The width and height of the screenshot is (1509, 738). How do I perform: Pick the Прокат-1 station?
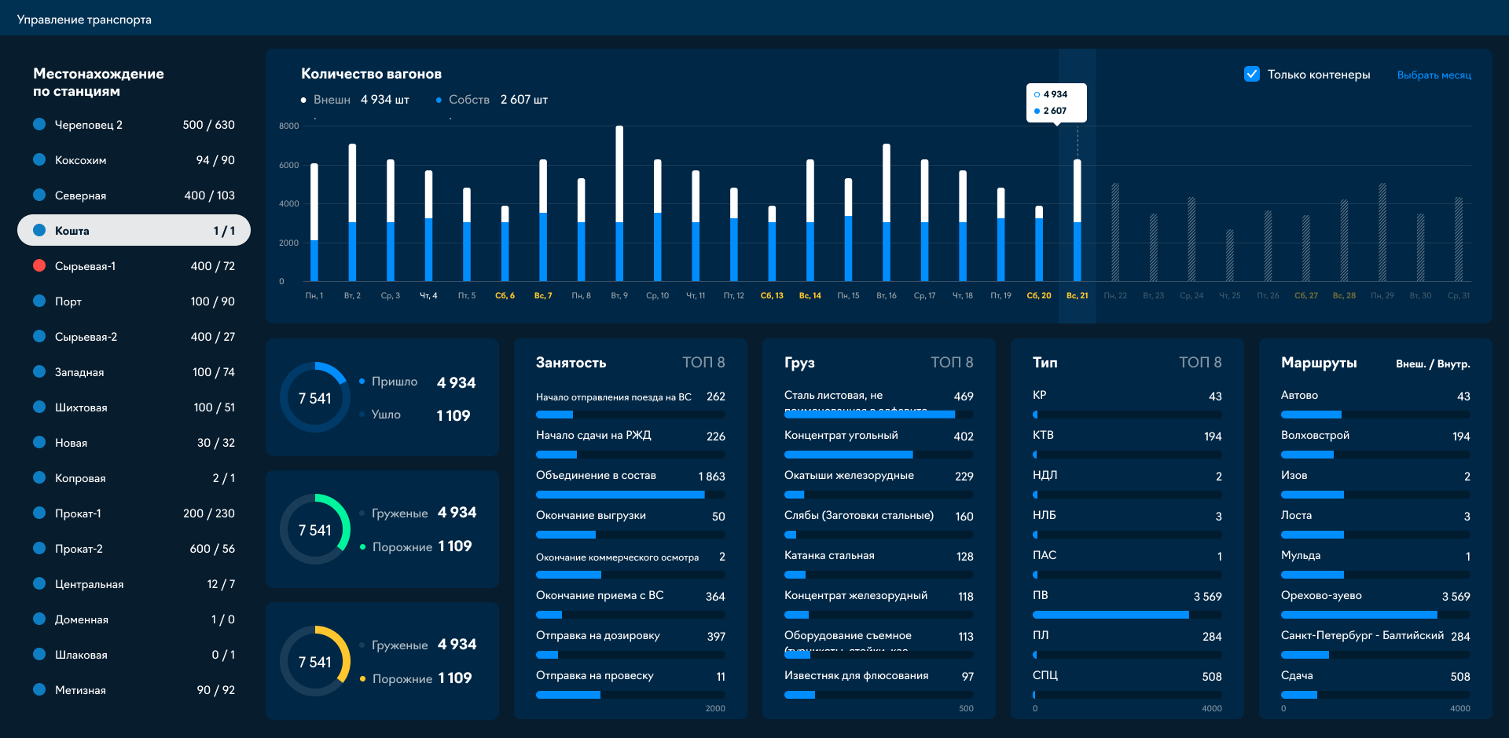tap(134, 513)
